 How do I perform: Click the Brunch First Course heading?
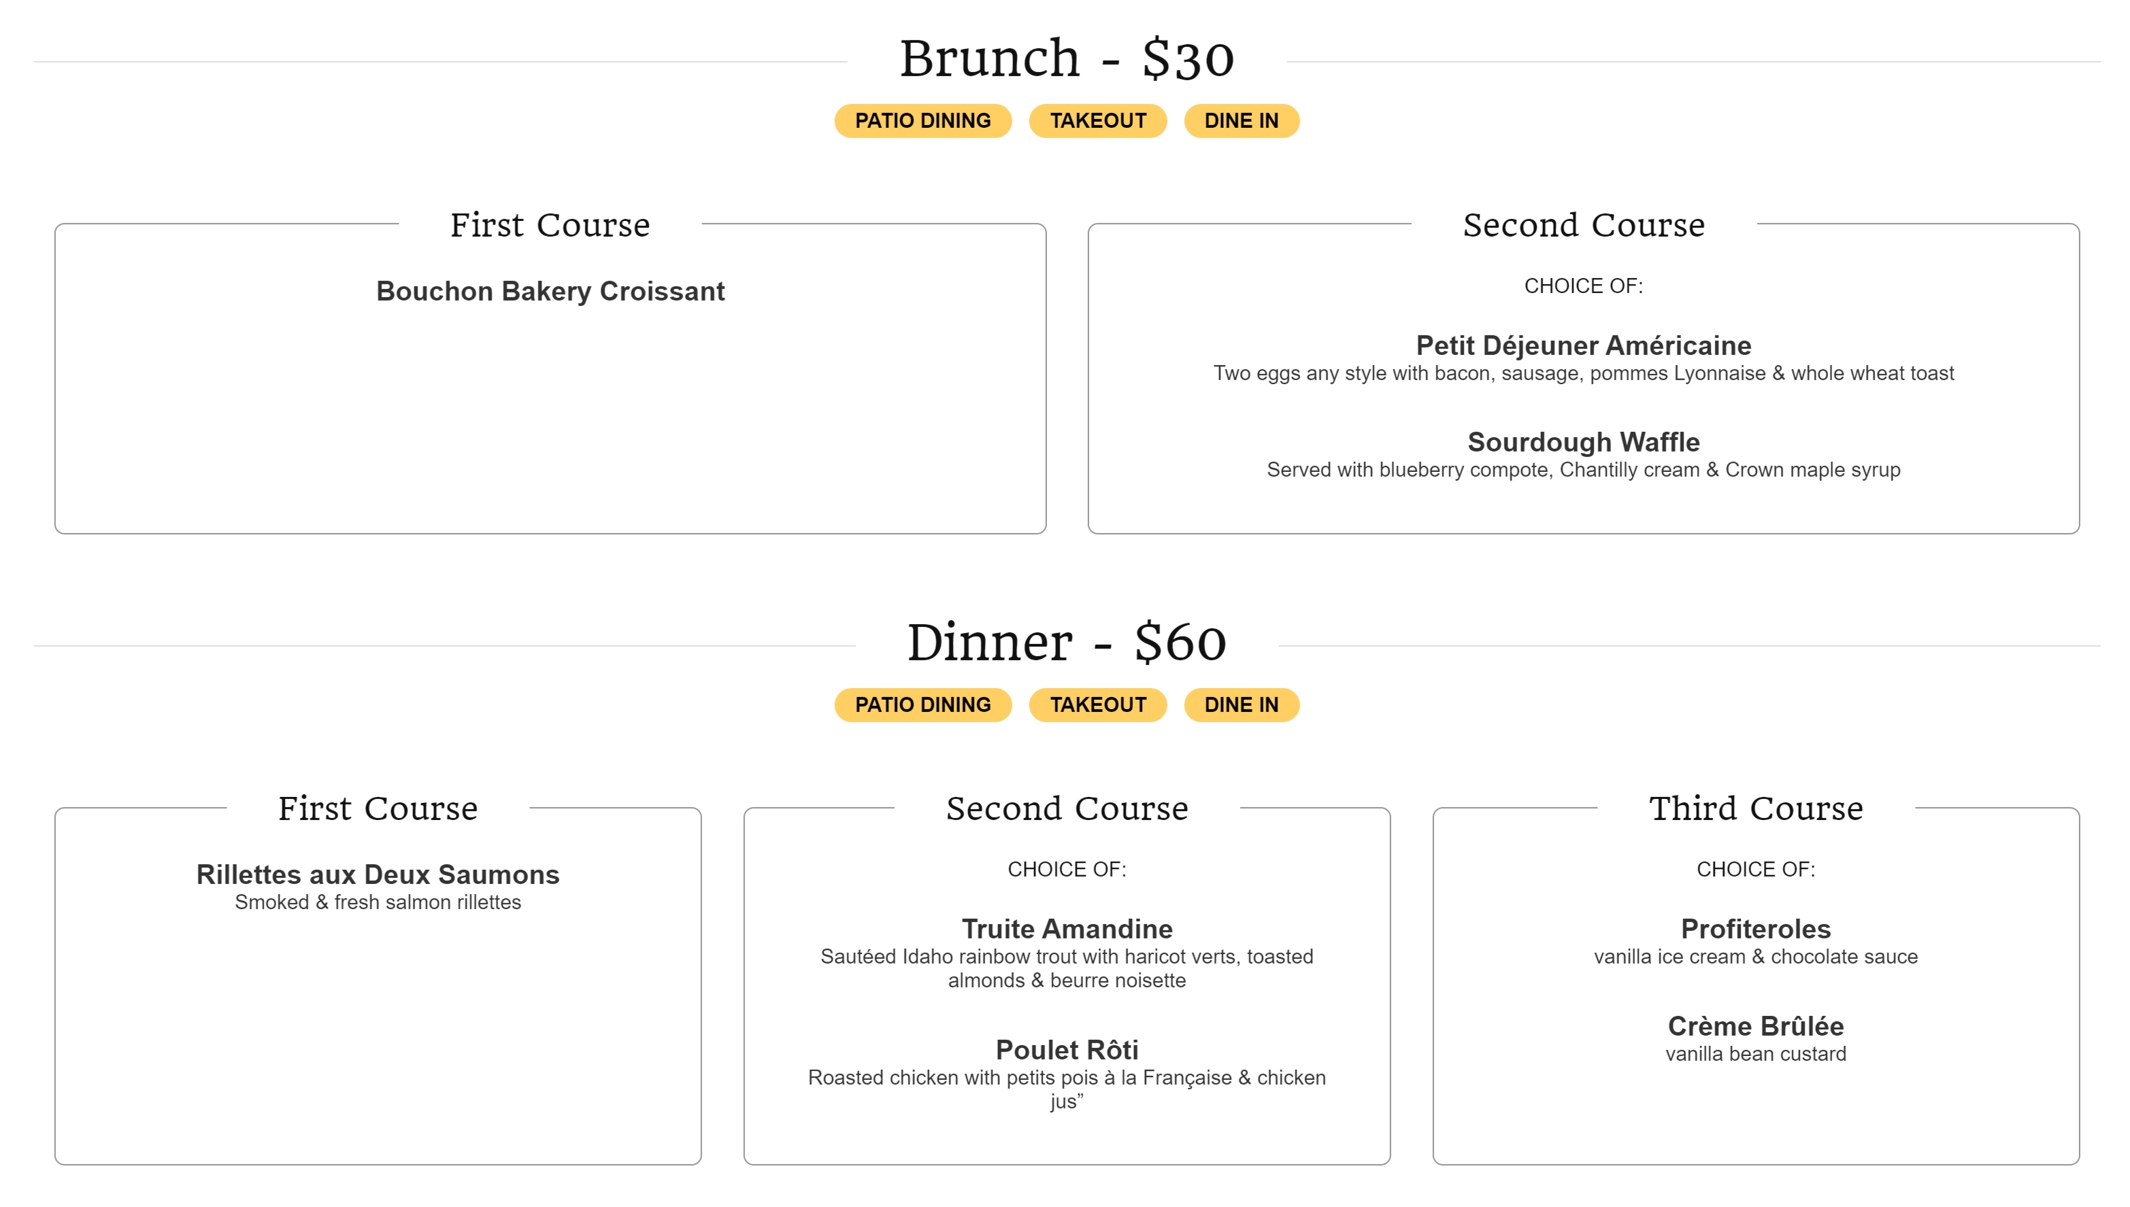(550, 224)
